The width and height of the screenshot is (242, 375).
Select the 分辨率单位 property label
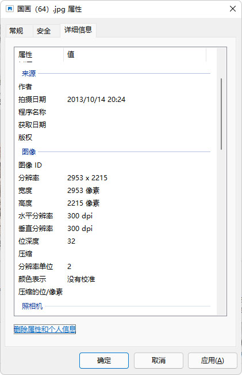[36, 267]
